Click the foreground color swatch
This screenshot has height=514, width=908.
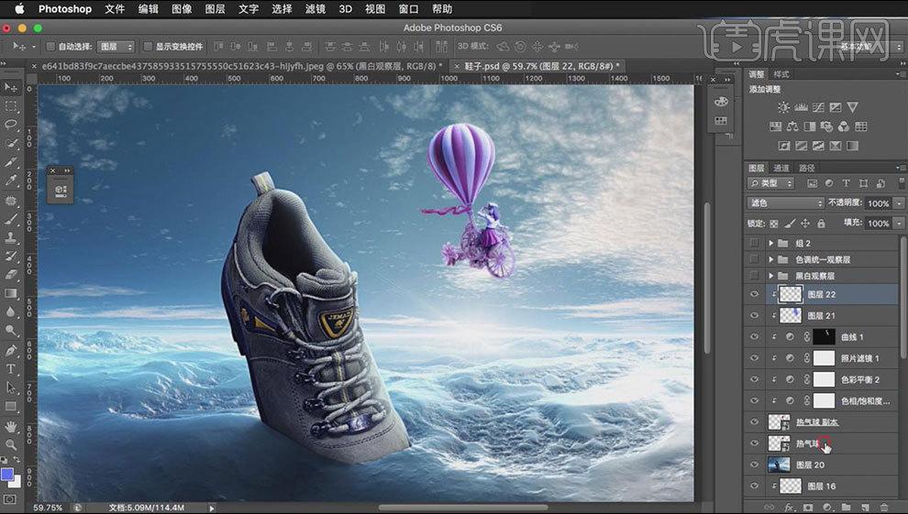coord(7,474)
